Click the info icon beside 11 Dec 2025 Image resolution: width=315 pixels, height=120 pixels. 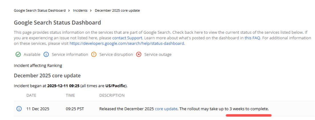pos(19,109)
